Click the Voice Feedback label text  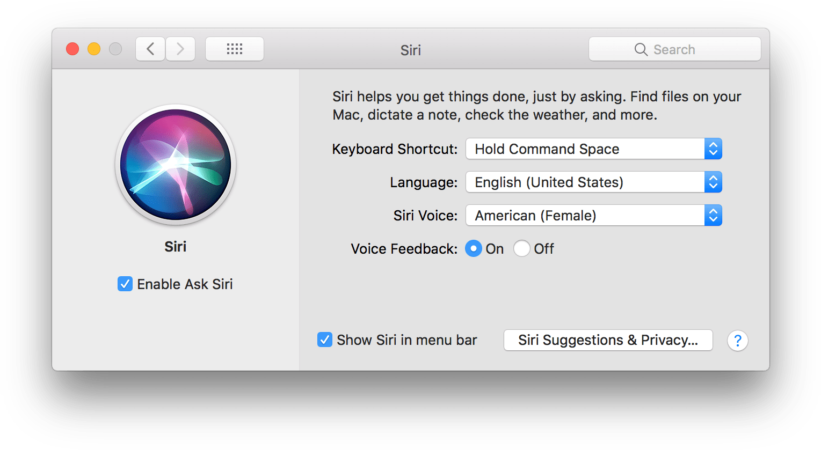pos(404,249)
